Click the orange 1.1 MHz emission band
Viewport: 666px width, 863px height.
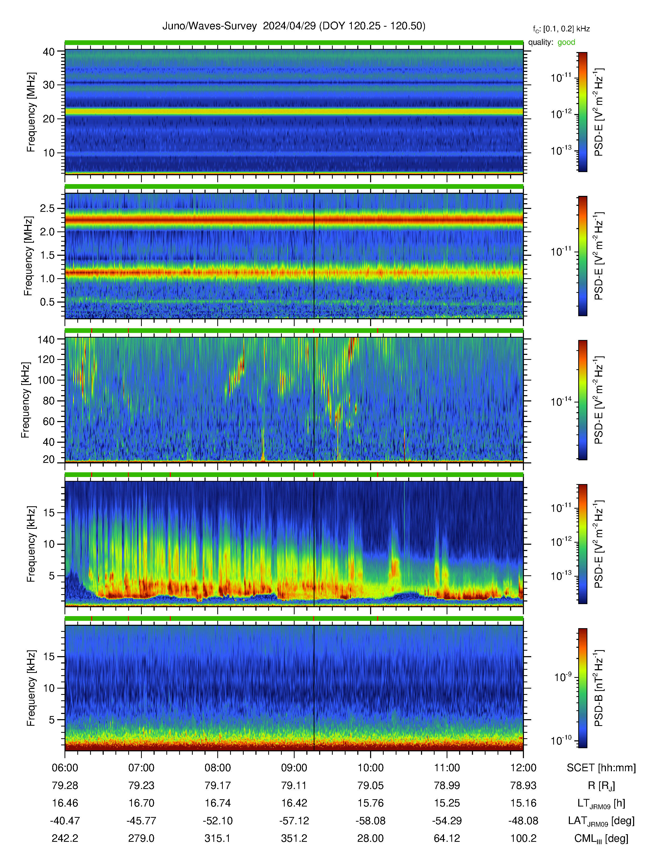pos(294,272)
